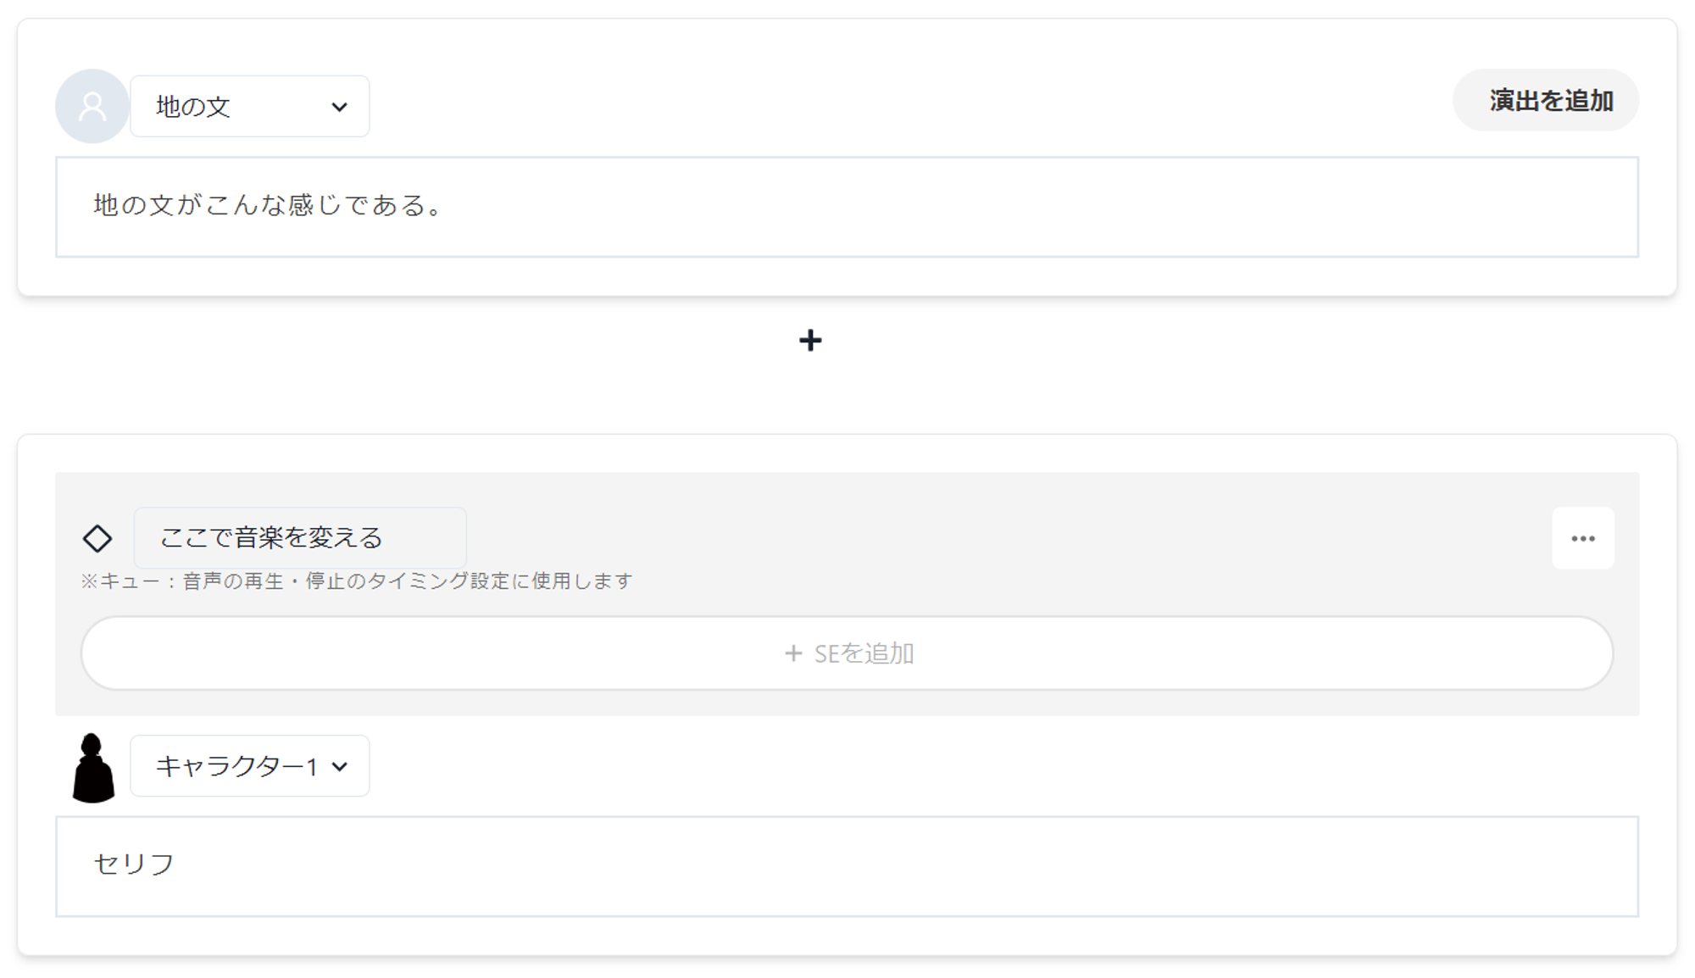Click the 地の文 label text in selector
This screenshot has width=1695, height=978.
point(193,107)
